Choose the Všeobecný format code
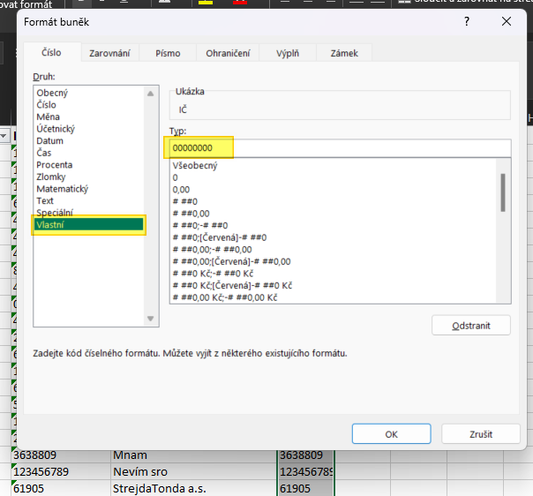 pyautogui.click(x=195, y=166)
